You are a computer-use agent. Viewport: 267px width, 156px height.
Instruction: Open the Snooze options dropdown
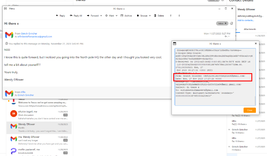(x=150, y=16)
